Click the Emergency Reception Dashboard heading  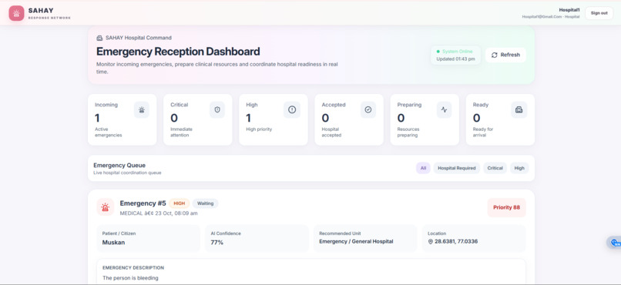click(178, 52)
